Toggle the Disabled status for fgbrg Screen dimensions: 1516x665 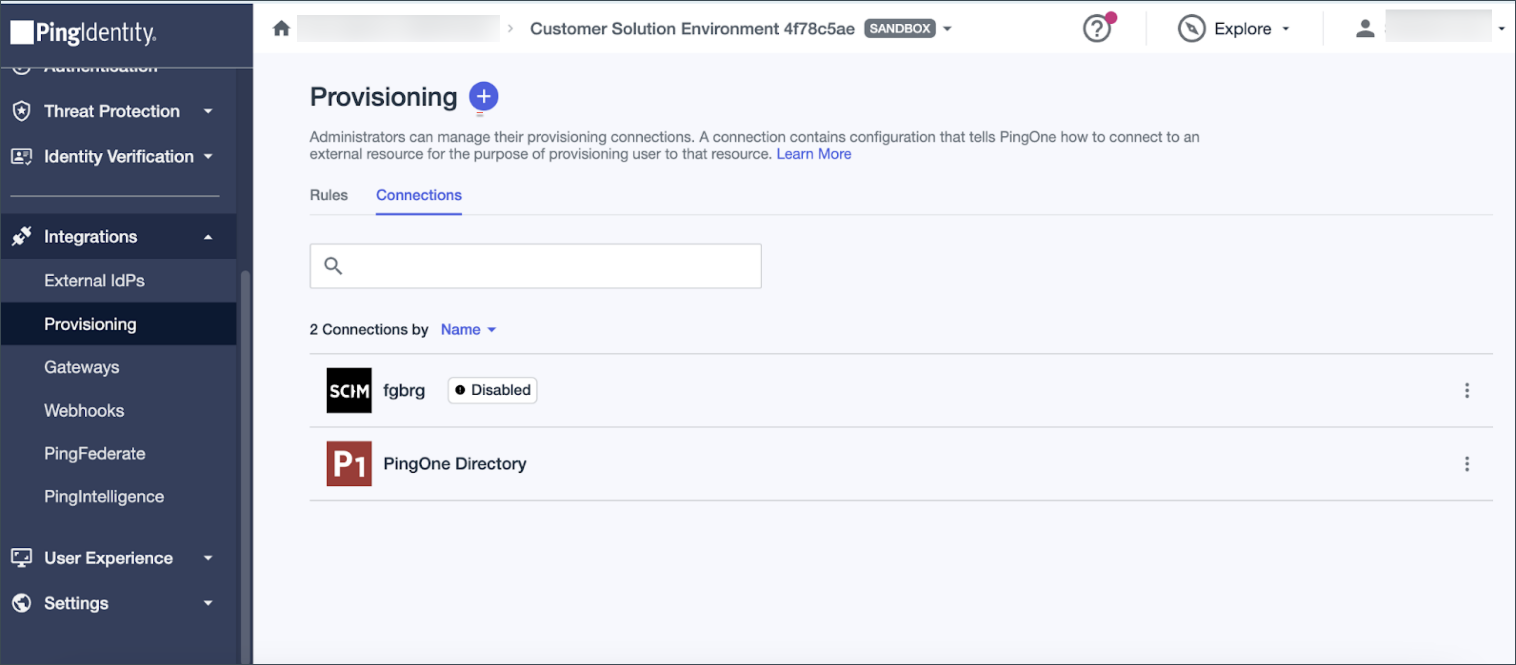[x=493, y=390]
